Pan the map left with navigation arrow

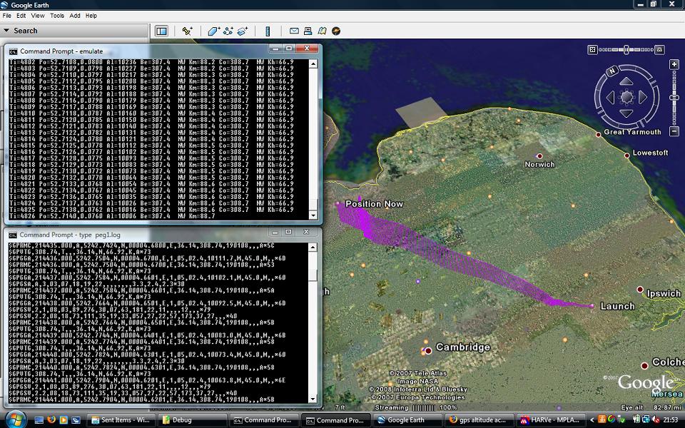(x=610, y=97)
